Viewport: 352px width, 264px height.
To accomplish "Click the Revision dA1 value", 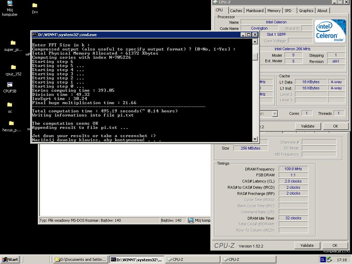I will click(335, 61).
